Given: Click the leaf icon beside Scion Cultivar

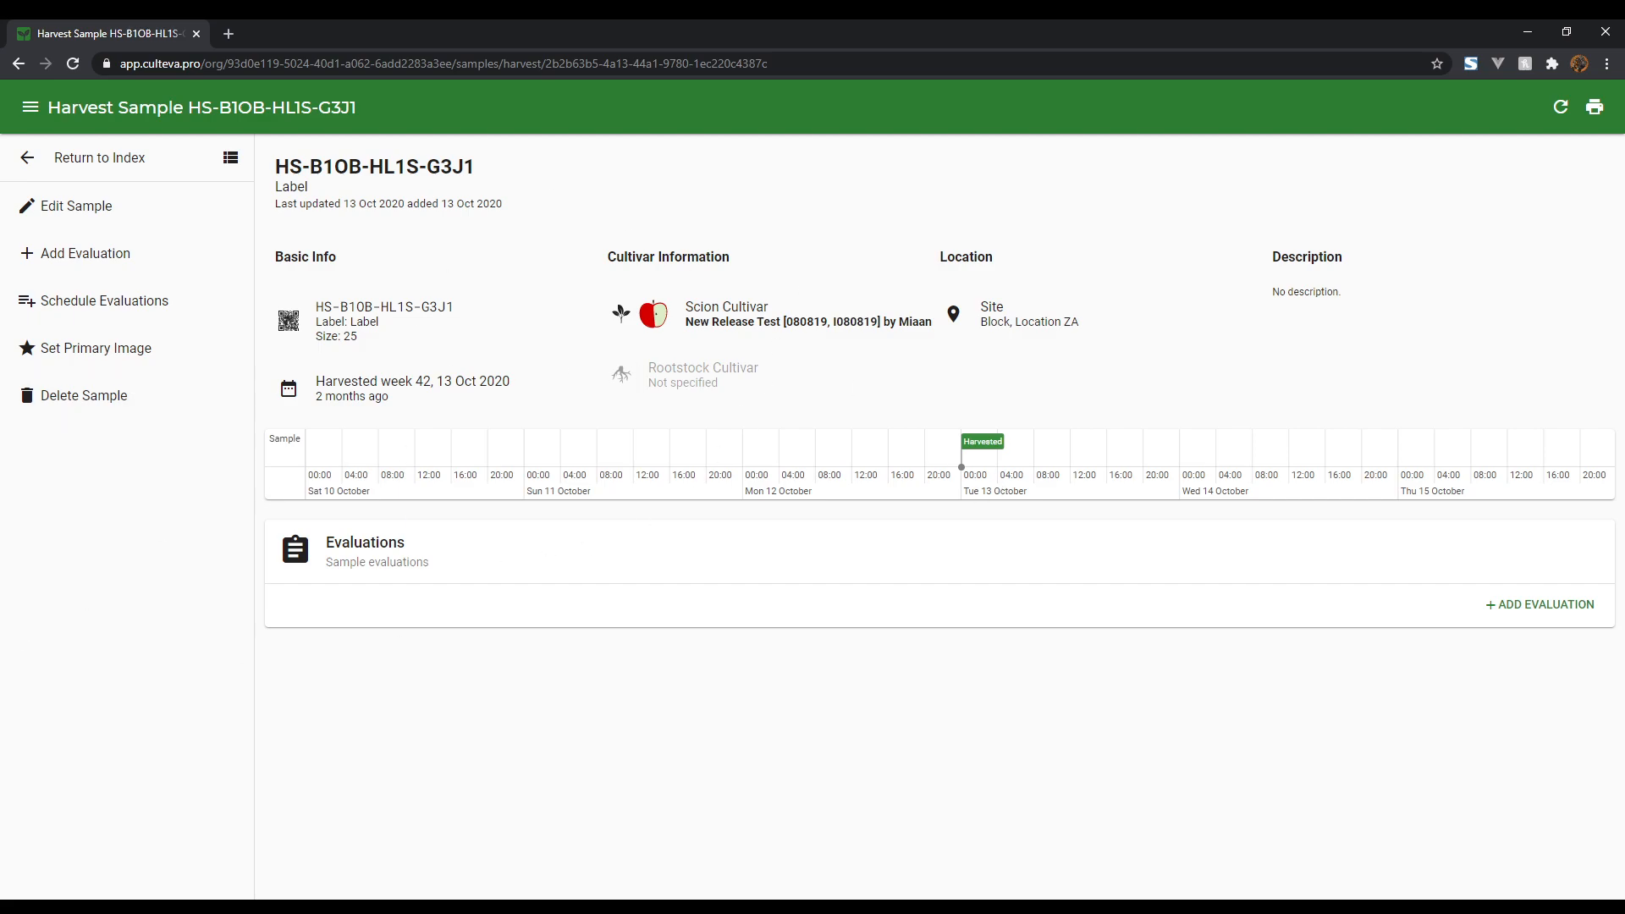Looking at the screenshot, I should point(621,313).
